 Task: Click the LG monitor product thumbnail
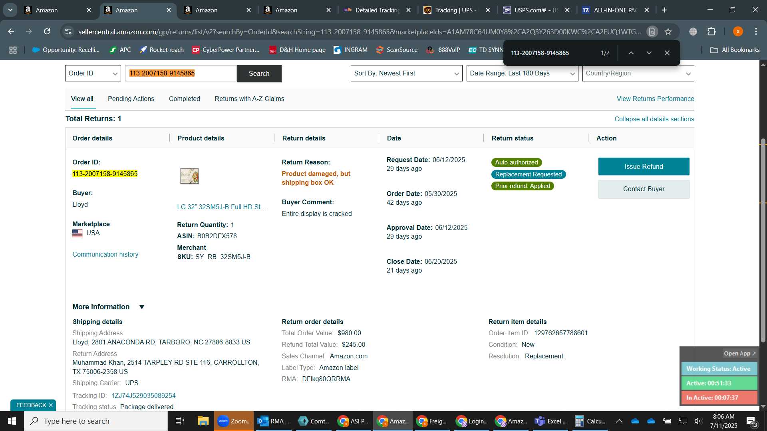point(189,176)
